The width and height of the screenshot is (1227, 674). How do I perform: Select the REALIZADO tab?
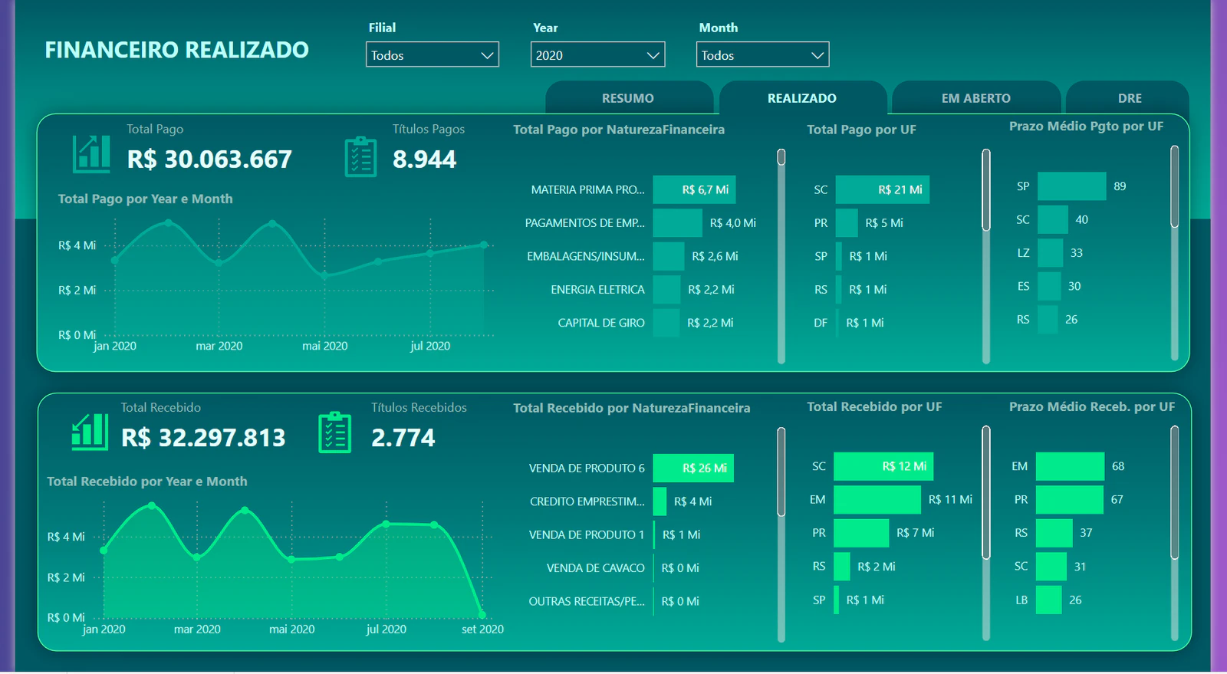click(x=802, y=98)
